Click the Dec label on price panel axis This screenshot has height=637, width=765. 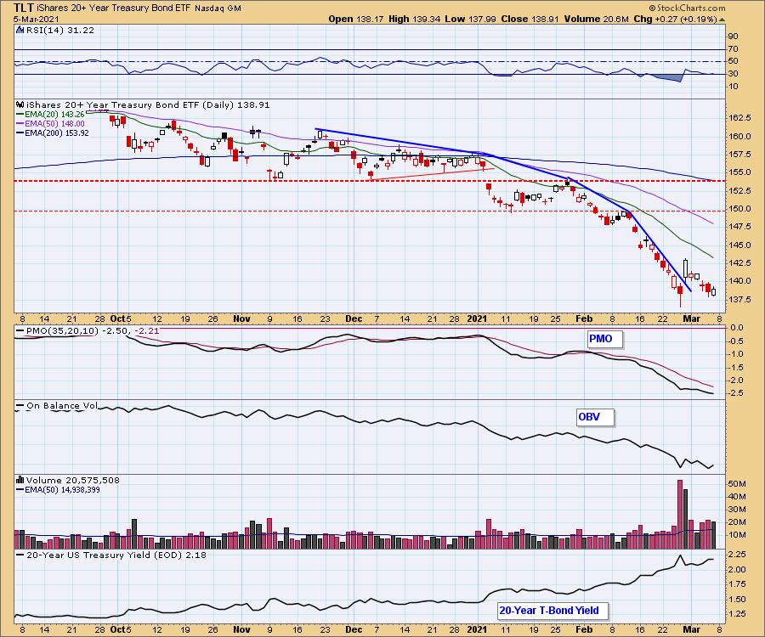tap(354, 318)
